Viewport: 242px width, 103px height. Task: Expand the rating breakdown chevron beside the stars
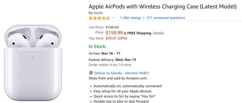(x=114, y=18)
